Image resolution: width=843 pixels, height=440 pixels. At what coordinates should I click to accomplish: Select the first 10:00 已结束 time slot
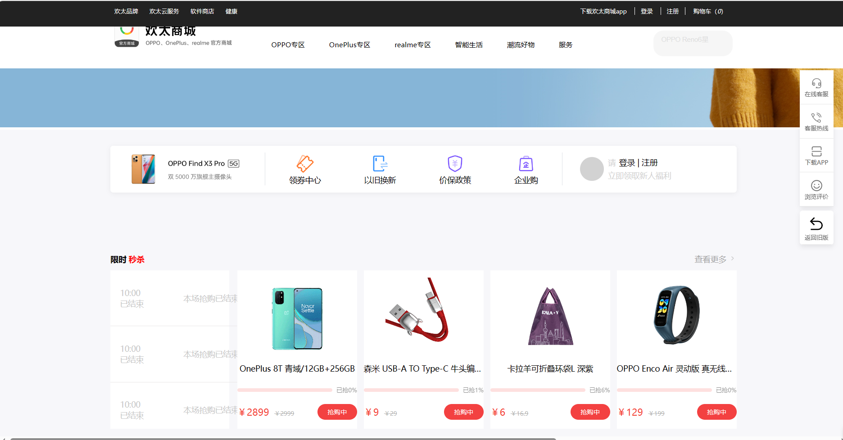[x=132, y=298]
